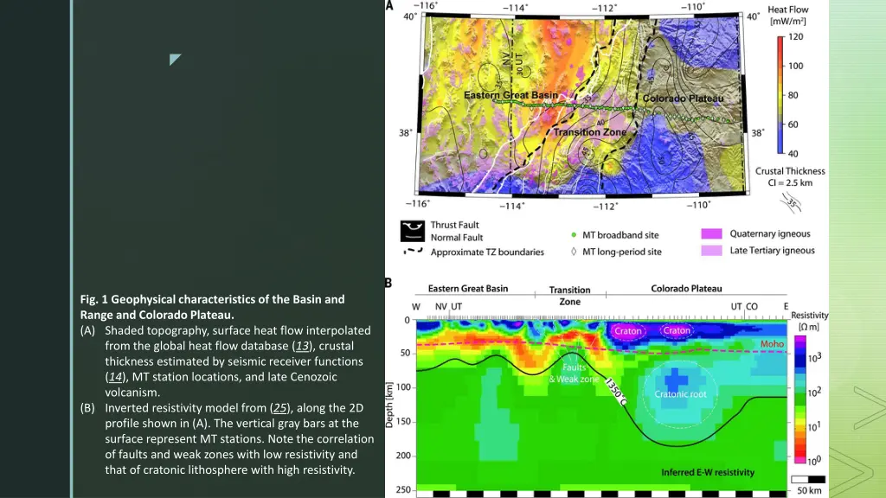
Task: Click the dashed TZ boundaries legend symbol
Action: point(413,252)
